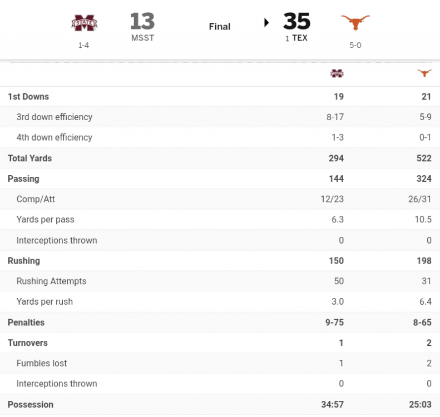This screenshot has height=417, width=440.
Task: Select the Texas score 35
Action: (x=296, y=21)
